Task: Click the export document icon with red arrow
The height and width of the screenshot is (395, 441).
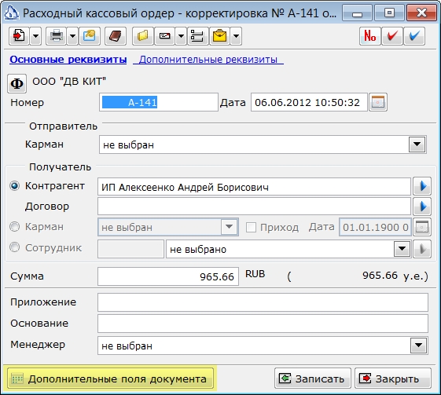Action: coord(19,36)
